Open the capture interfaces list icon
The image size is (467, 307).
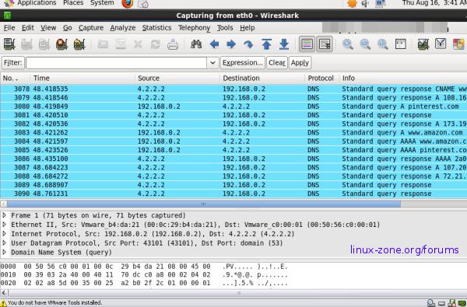[x=9, y=44]
